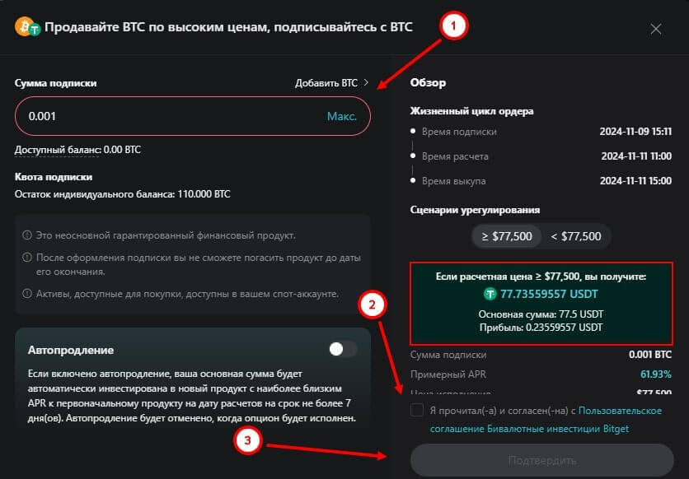
Task: Click info icon beside early redemption note
Action: [27, 258]
